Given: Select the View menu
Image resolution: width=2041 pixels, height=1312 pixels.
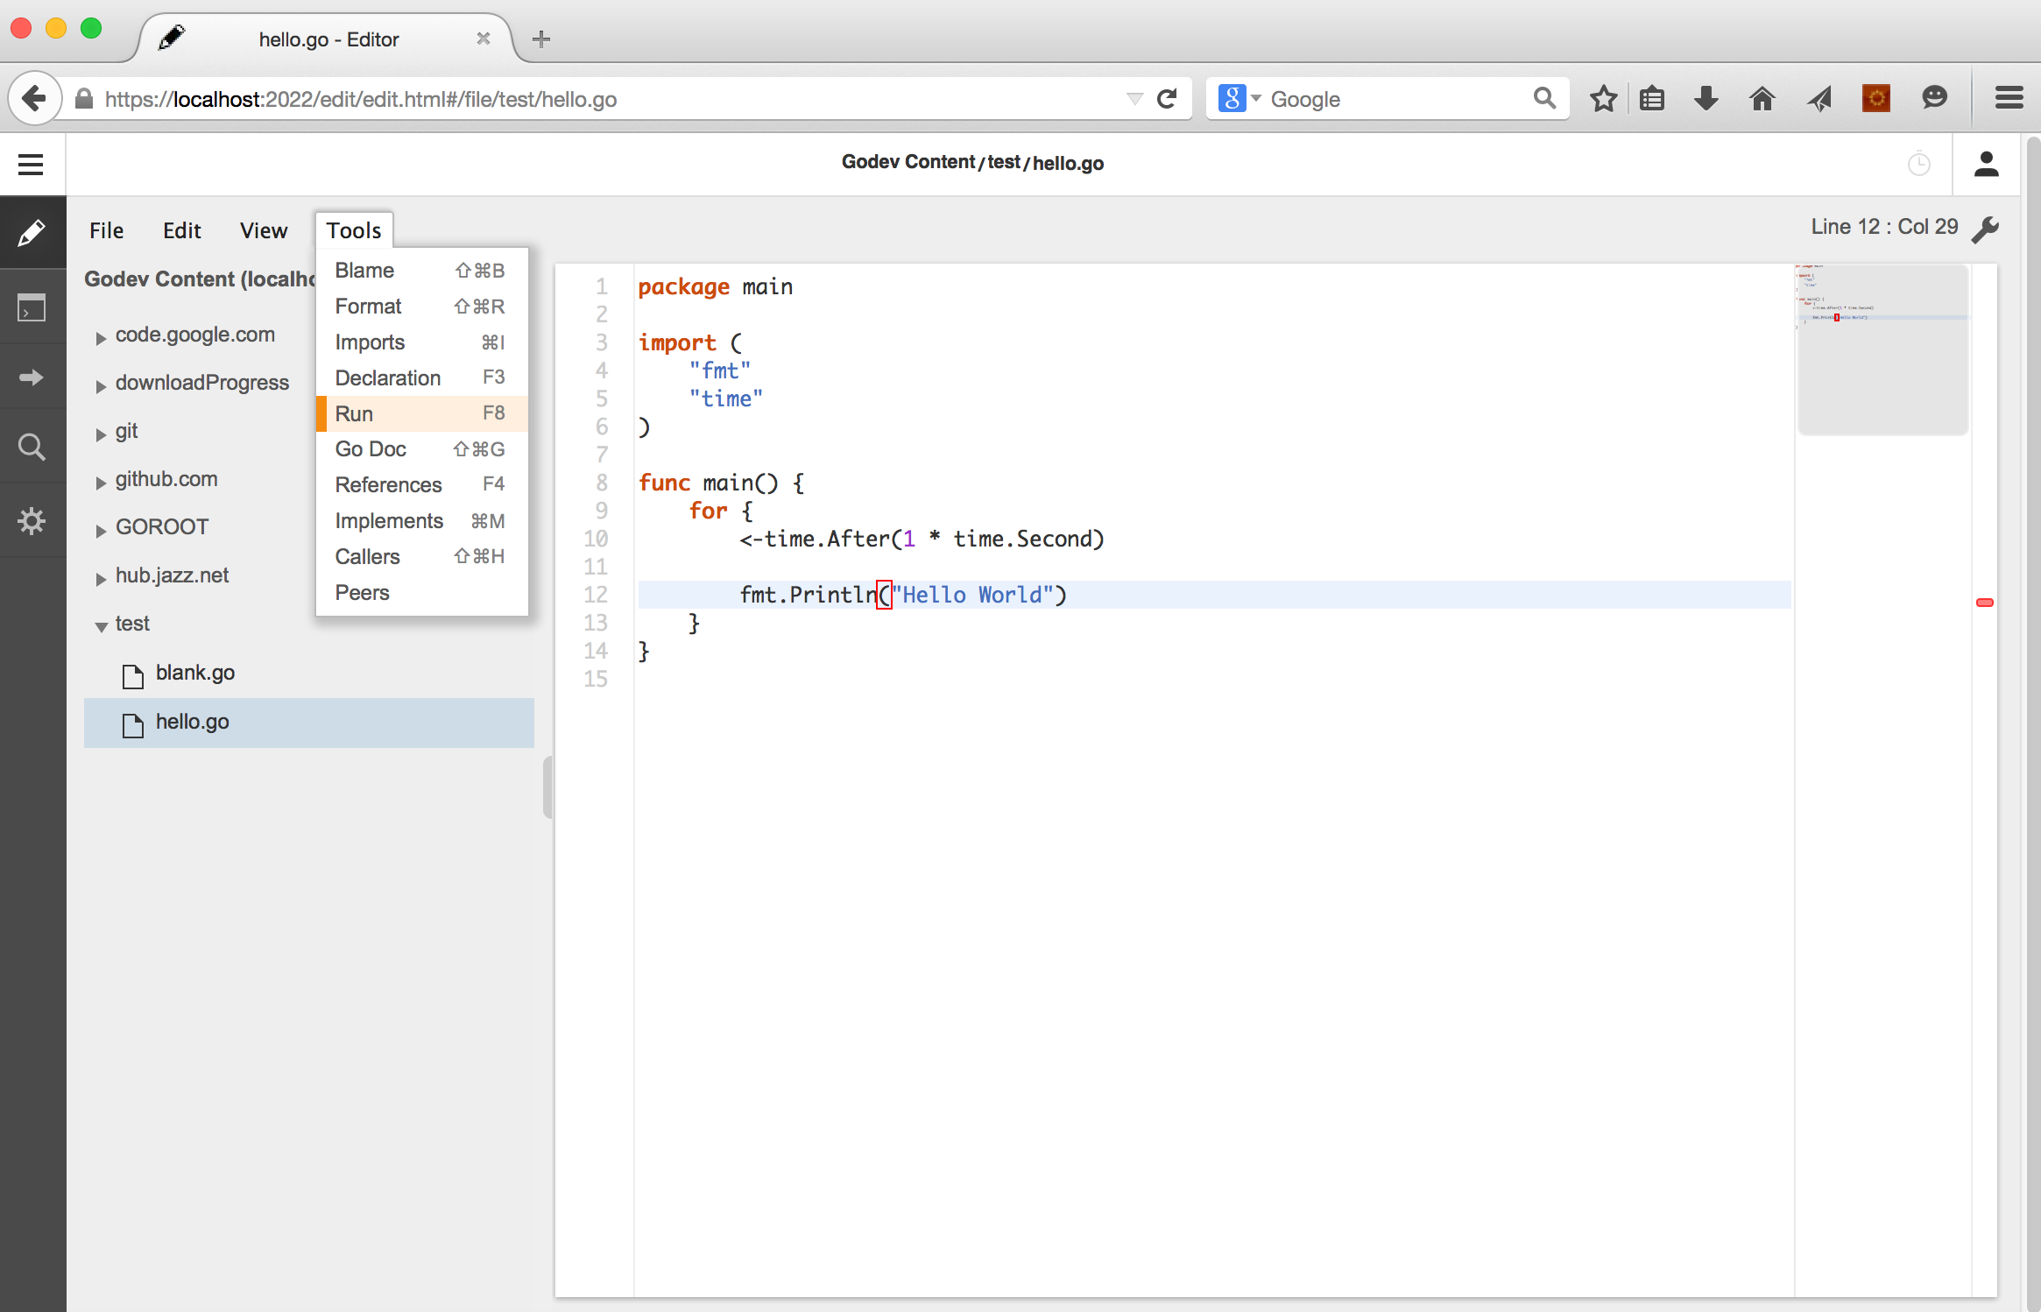Looking at the screenshot, I should 264,229.
